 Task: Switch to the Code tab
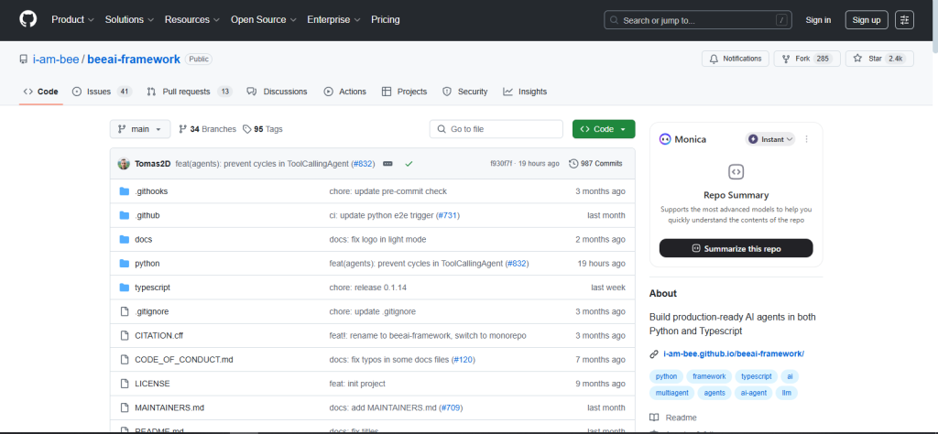(x=40, y=92)
